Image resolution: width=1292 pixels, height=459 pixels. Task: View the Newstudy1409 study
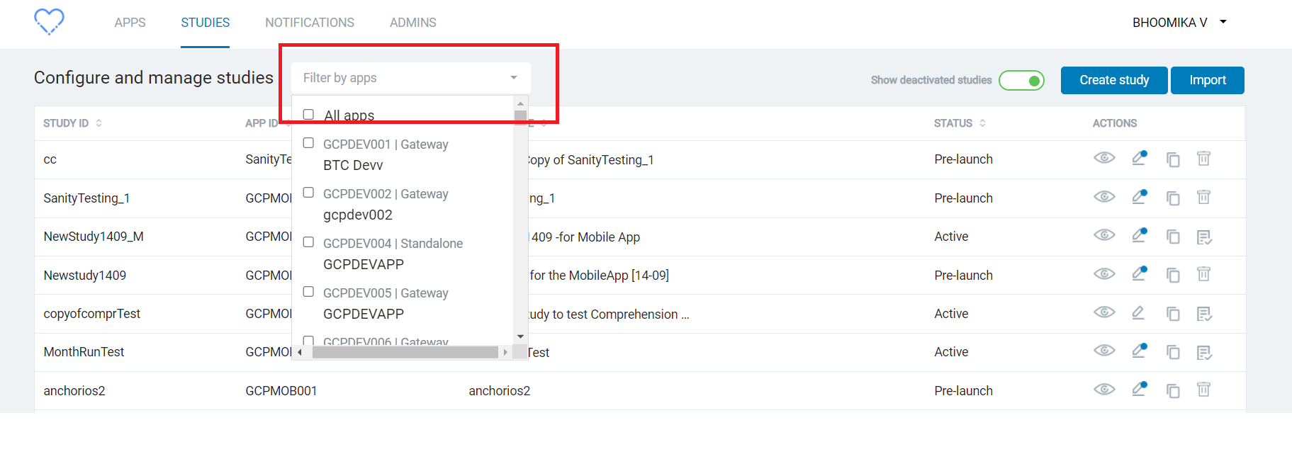coord(1104,274)
